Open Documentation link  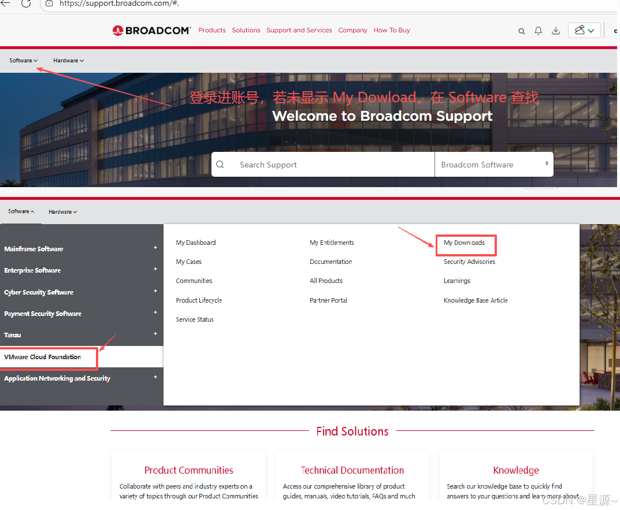[331, 262]
